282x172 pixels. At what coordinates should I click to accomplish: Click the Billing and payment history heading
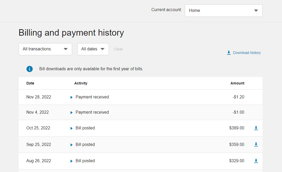coord(71,33)
